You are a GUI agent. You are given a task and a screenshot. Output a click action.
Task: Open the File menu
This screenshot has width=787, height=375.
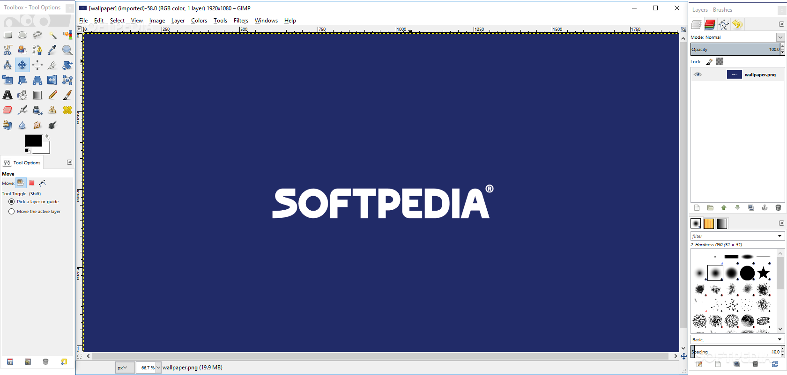(x=83, y=21)
